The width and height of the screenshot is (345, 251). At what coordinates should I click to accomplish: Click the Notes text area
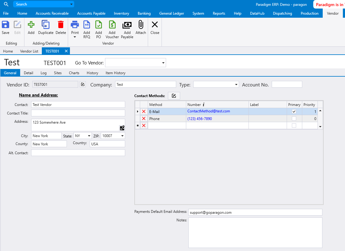(255, 233)
